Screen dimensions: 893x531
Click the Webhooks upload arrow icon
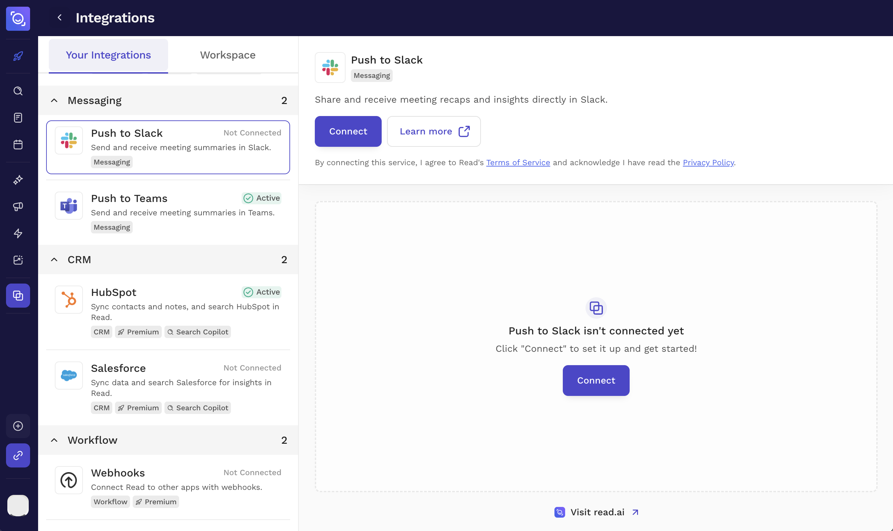(69, 480)
